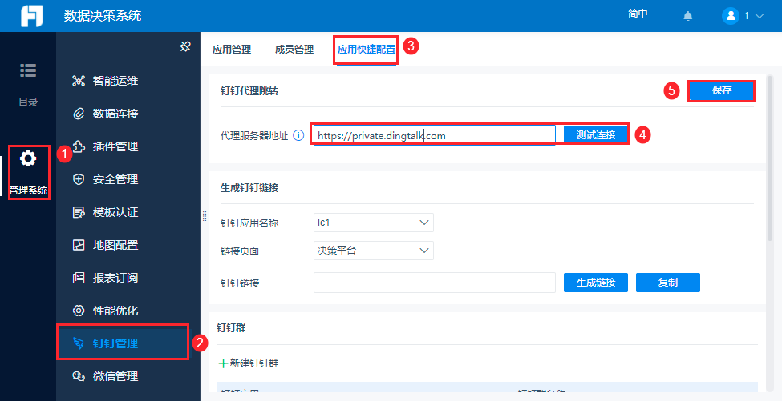This screenshot has width=782, height=401.
Task: Click the 生成链接 button
Action: tap(596, 283)
